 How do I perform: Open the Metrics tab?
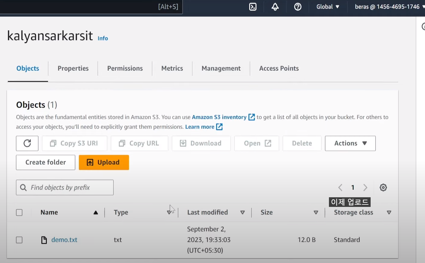tap(172, 68)
